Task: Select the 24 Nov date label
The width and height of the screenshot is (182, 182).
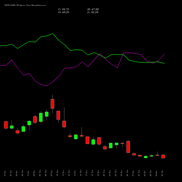Action: tap(116, 173)
